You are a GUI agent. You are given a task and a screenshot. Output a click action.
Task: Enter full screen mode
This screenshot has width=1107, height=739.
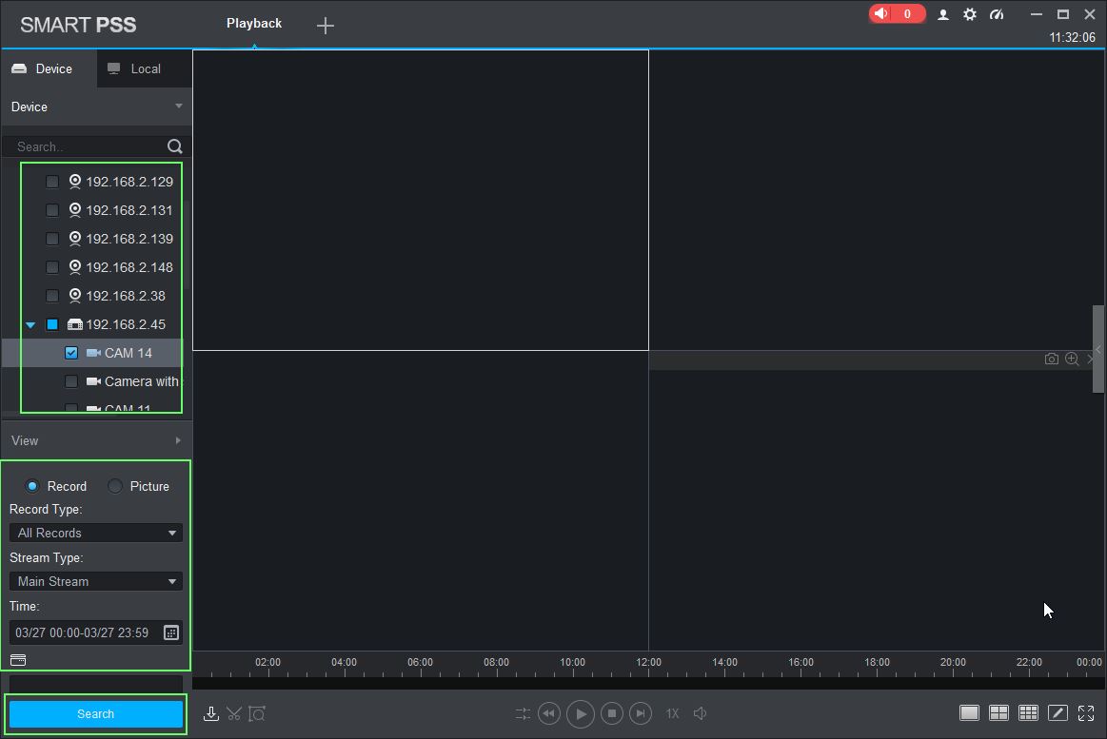click(1086, 713)
